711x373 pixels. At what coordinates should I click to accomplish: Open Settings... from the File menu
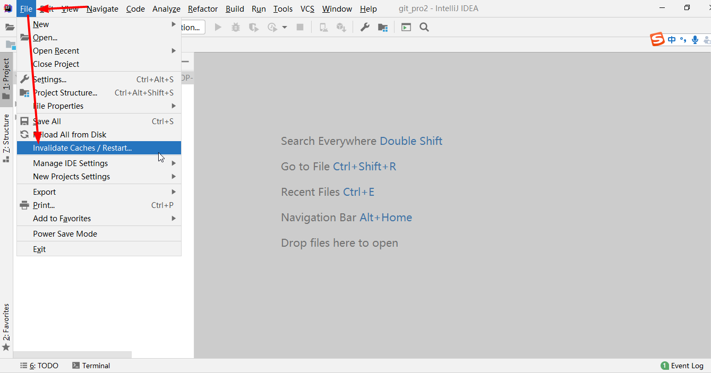(x=99, y=80)
